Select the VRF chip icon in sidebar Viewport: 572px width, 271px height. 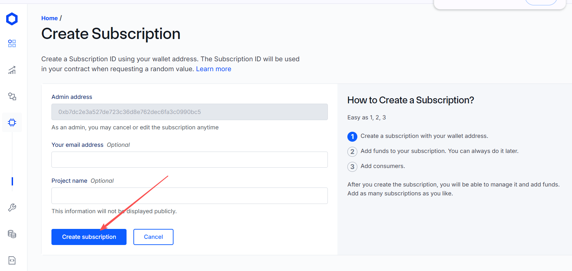pos(12,122)
